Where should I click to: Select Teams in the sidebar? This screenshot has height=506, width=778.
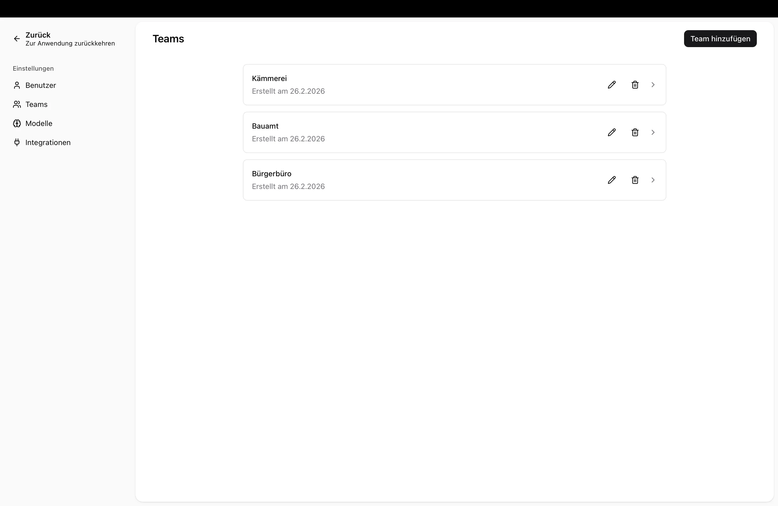36,104
